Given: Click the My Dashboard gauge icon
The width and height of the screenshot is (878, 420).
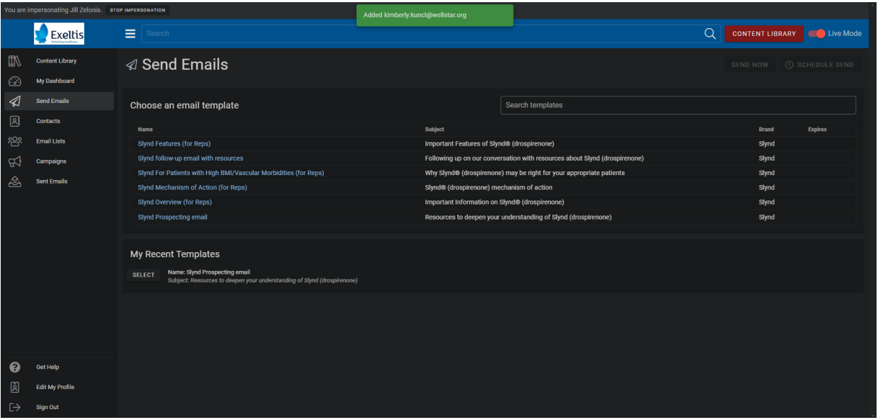Looking at the screenshot, I should (14, 81).
